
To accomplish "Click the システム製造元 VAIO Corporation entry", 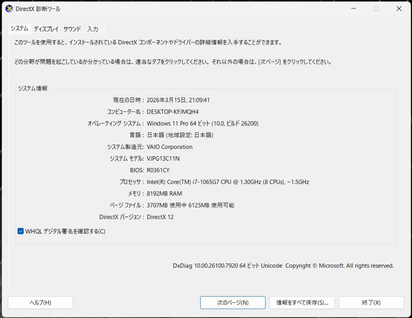I will [169, 147].
